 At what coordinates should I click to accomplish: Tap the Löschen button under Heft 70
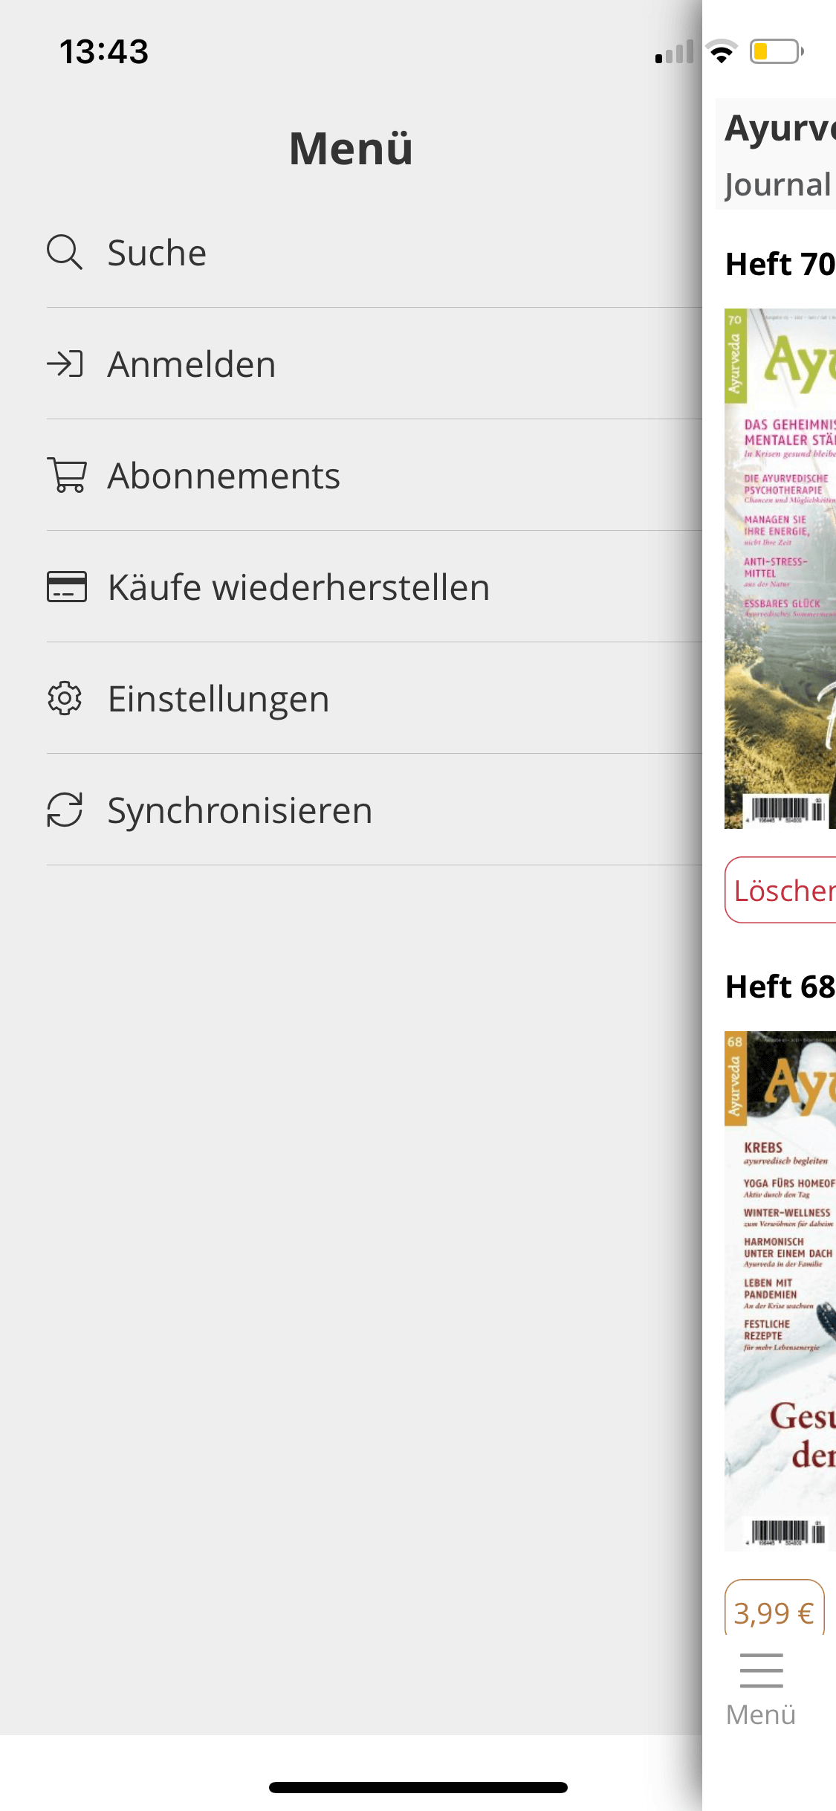pyautogui.click(x=780, y=890)
